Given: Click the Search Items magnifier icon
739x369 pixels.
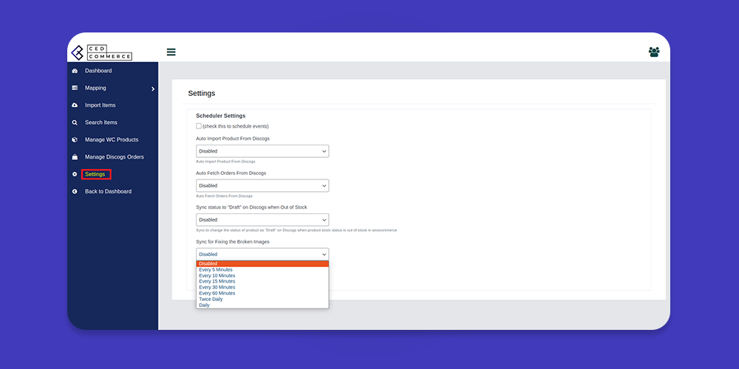Looking at the screenshot, I should point(75,123).
